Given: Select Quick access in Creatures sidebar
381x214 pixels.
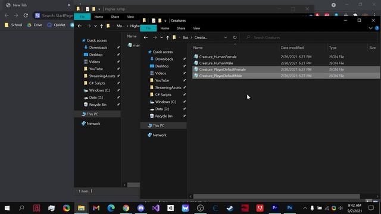Looking at the screenshot, I should click(x=160, y=52).
